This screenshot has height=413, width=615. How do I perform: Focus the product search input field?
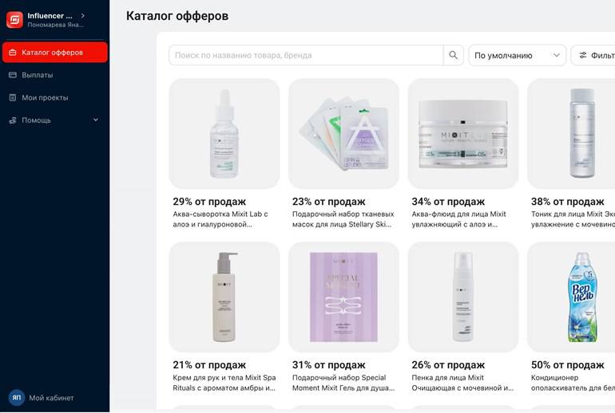pos(306,55)
